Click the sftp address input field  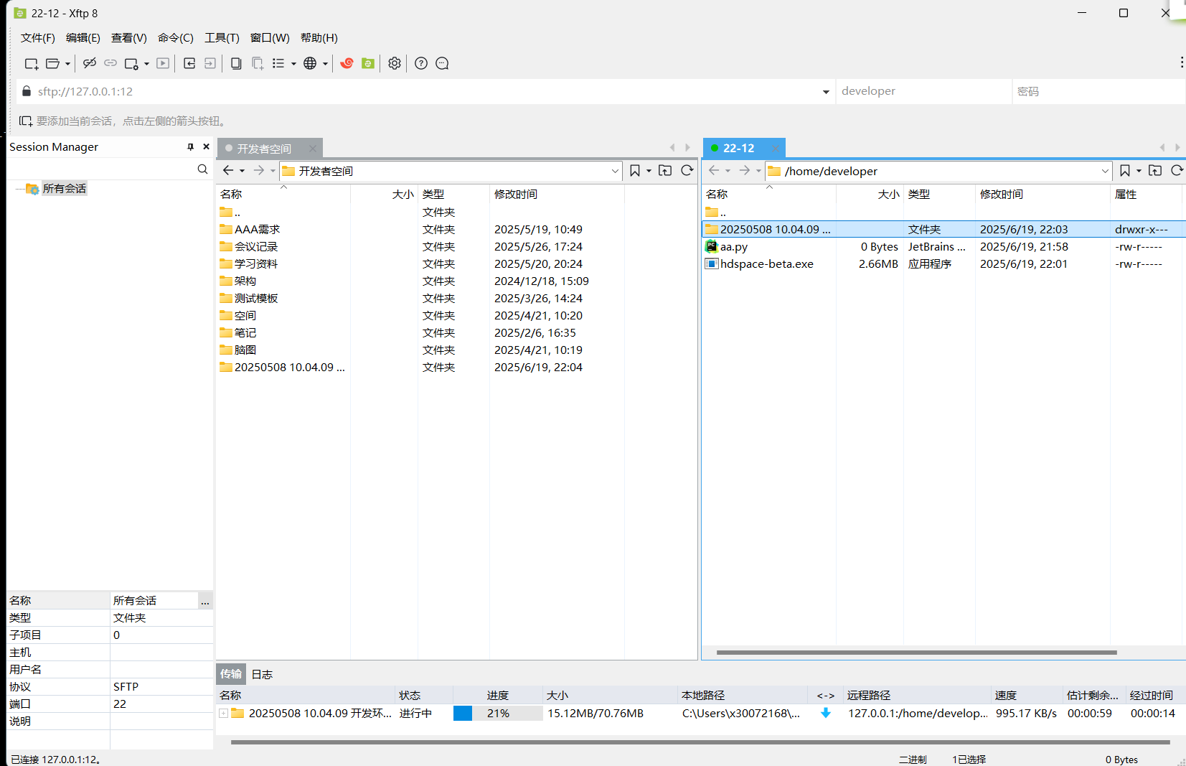click(x=428, y=91)
